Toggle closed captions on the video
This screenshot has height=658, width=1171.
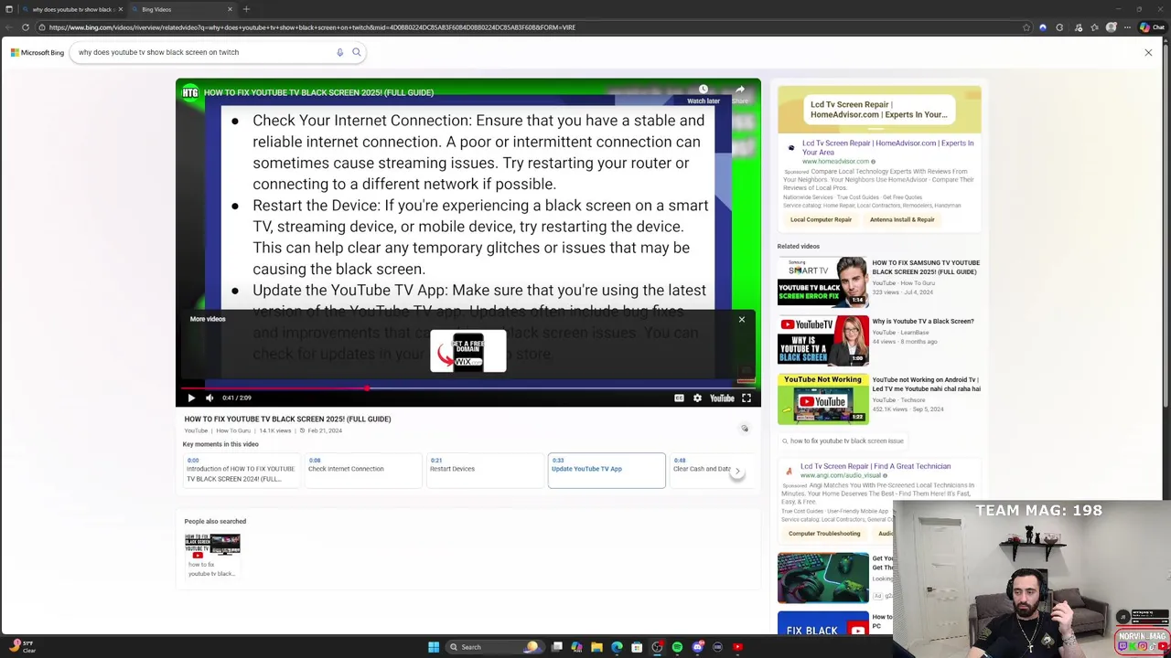pyautogui.click(x=679, y=398)
